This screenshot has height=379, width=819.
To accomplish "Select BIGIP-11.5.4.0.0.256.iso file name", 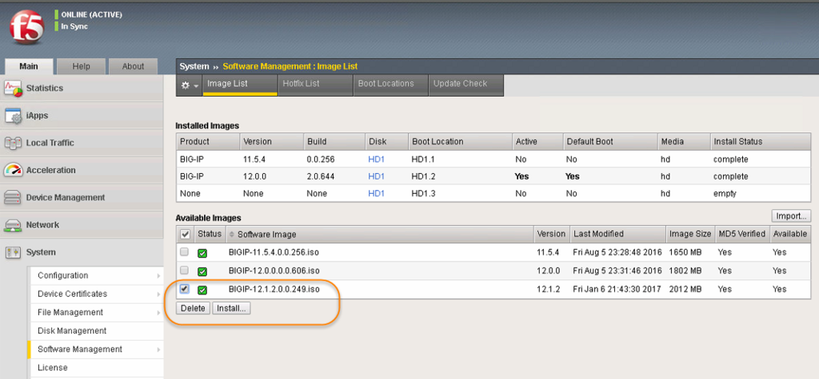I will click(x=274, y=252).
